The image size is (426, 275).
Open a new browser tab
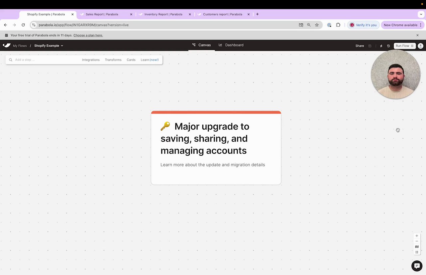coord(257,14)
